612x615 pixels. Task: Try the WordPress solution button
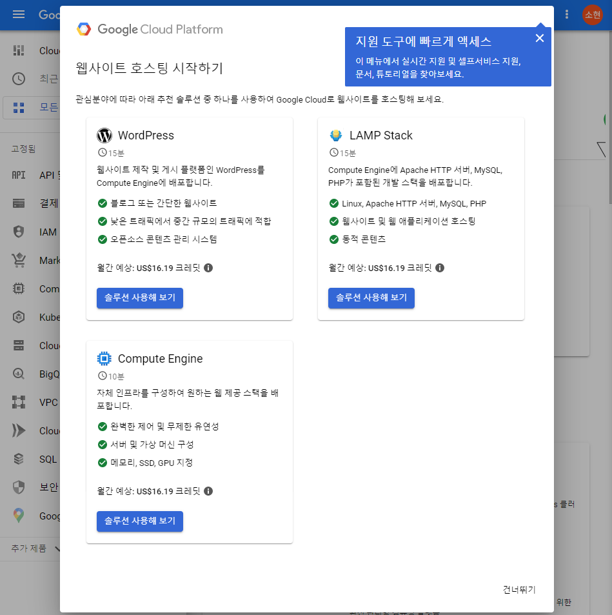(139, 297)
